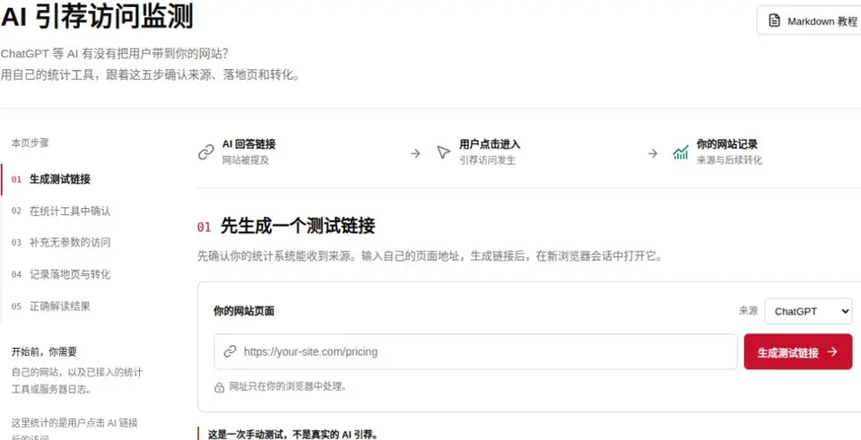Click the lock icon beside 网址只在你的浏览器中处理

pos(219,387)
